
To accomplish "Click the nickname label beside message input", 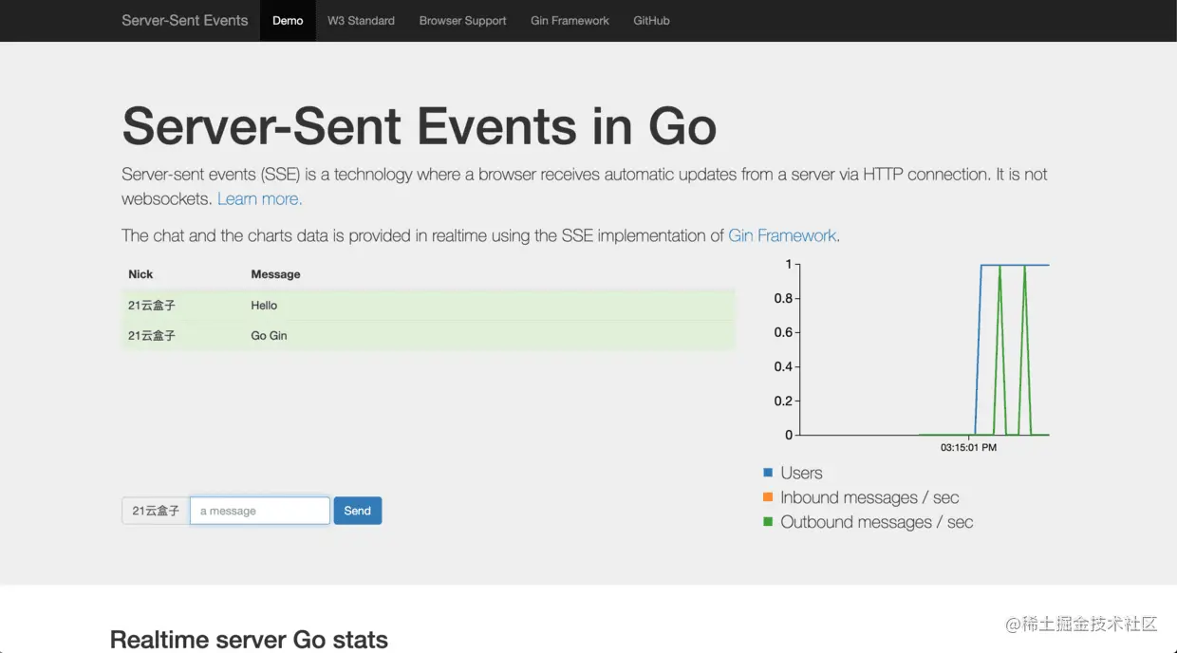I will (156, 511).
